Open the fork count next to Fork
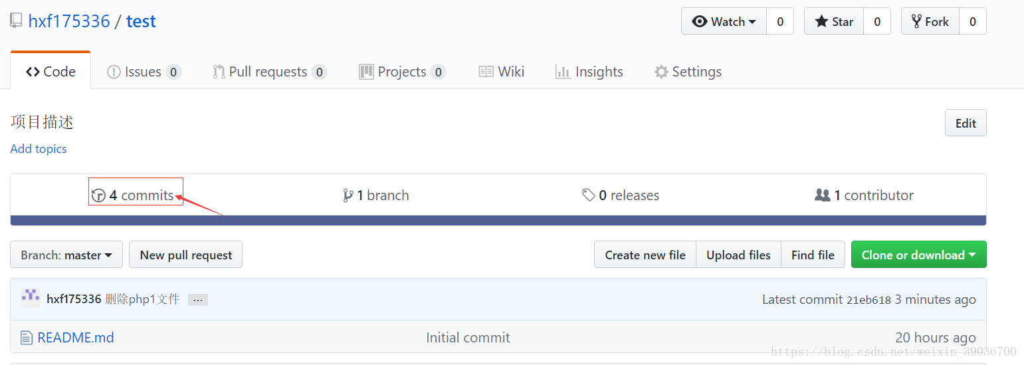Screen dimensions: 1024x365 click(973, 21)
